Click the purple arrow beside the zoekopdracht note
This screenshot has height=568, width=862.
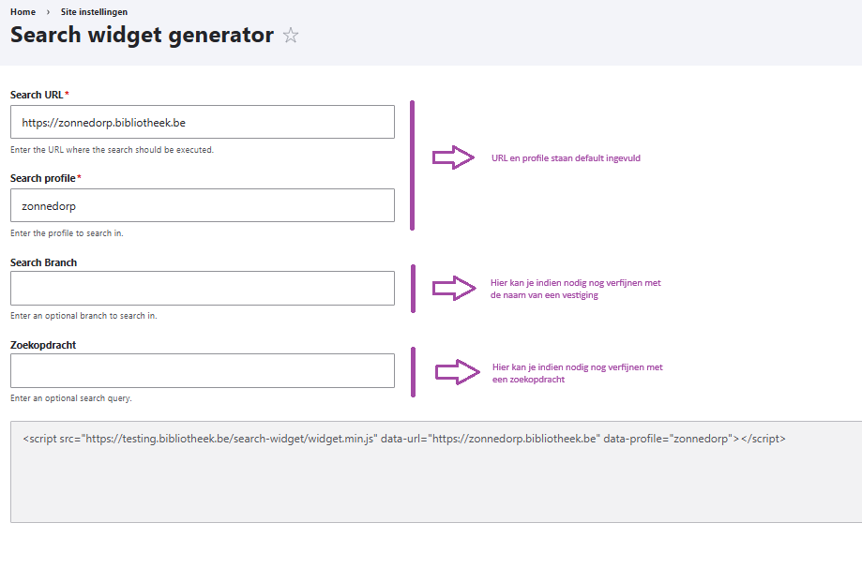click(457, 372)
